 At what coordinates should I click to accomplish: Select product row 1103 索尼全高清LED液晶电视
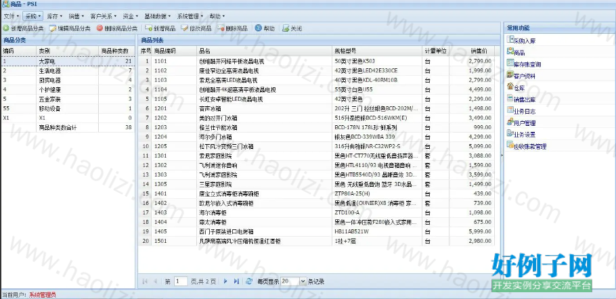click(316, 80)
